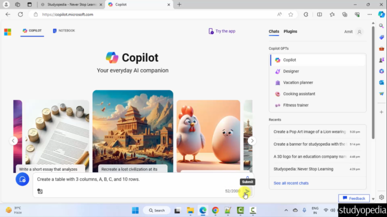387x217 pixels.
Task: Select the Copilot GPT entry
Action: pos(317,60)
